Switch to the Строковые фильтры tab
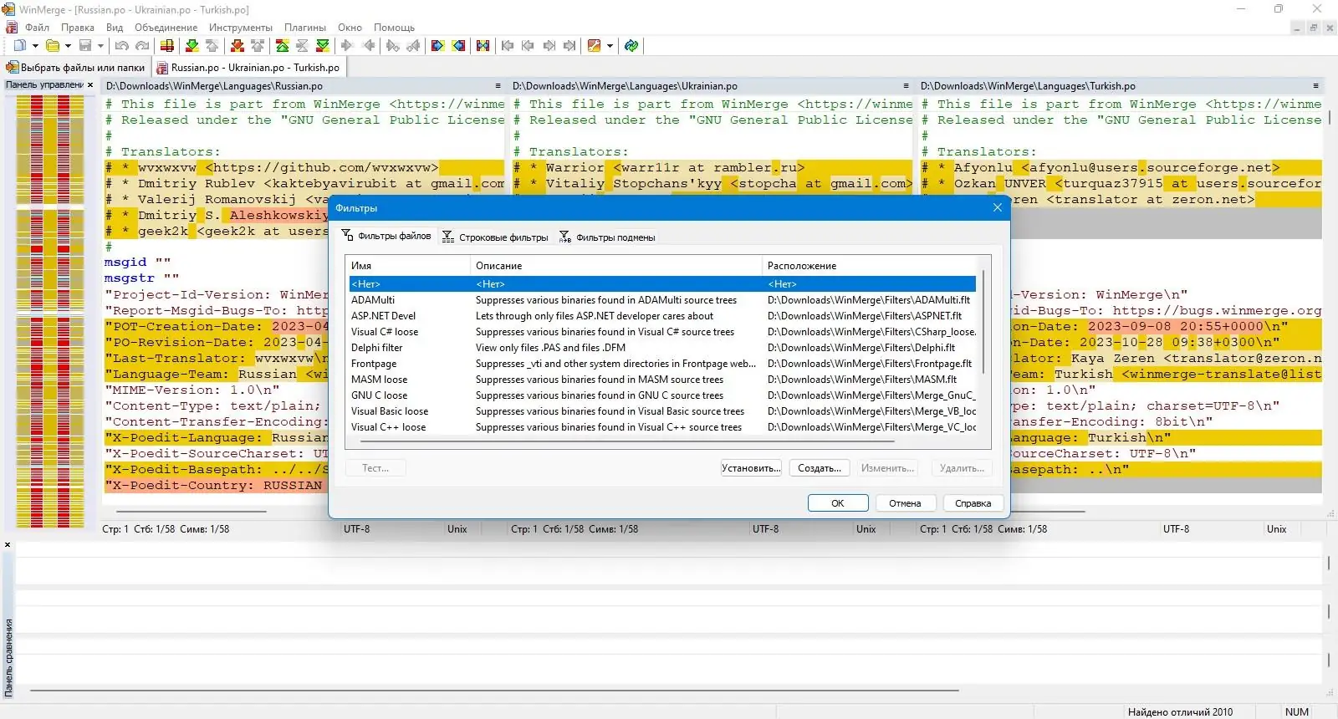The height and width of the screenshot is (719, 1338). click(x=495, y=237)
